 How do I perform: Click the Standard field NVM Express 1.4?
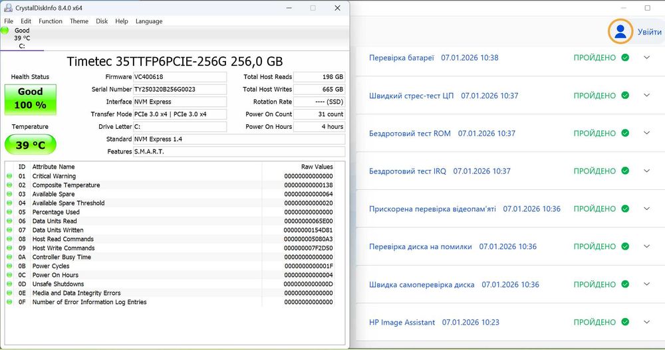tap(239, 139)
